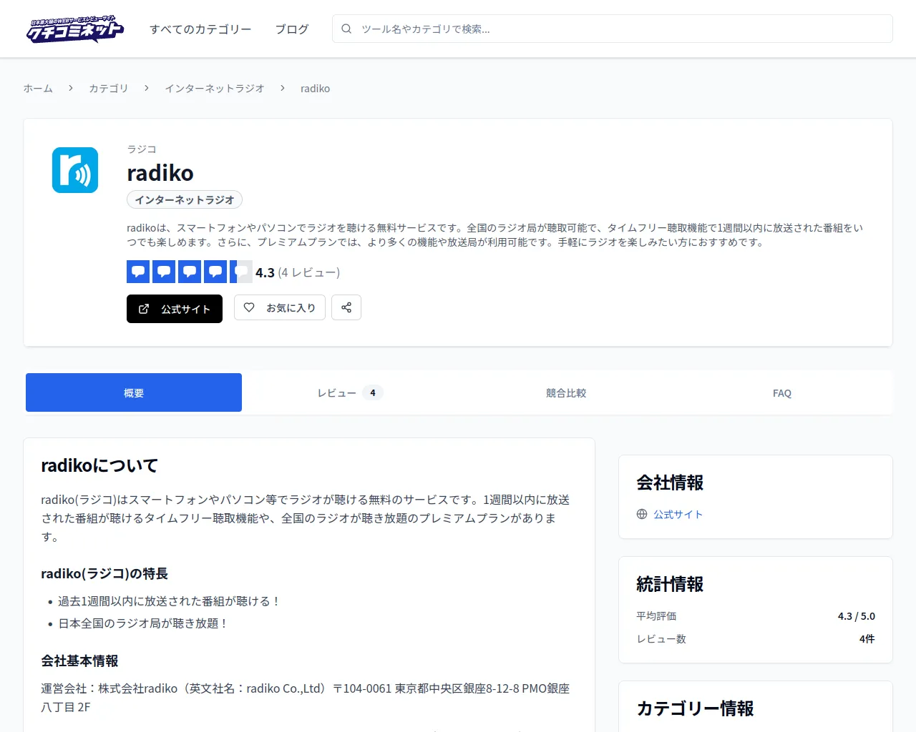Click the radiko breadcrumb item
The image size is (916, 732).
(x=315, y=89)
